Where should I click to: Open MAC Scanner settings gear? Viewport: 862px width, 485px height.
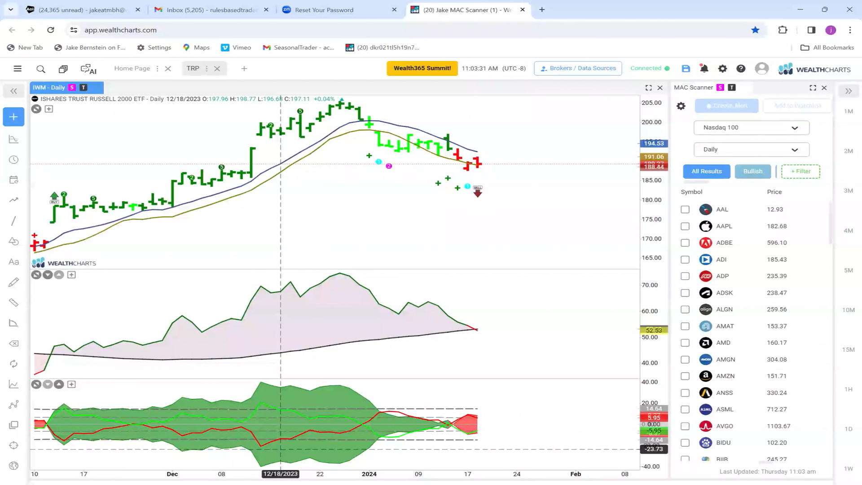tap(681, 106)
